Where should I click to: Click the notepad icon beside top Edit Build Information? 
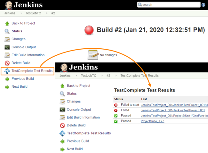(7, 55)
